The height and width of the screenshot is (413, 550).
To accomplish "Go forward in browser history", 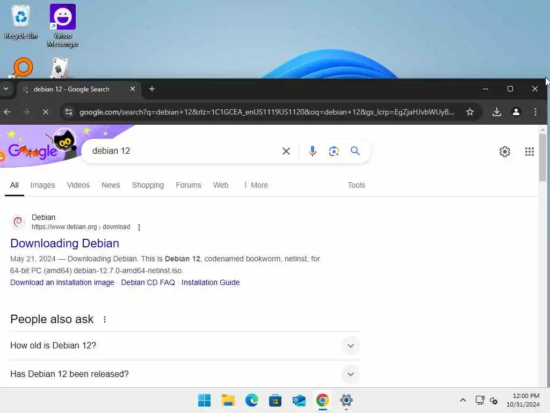I will (26, 112).
